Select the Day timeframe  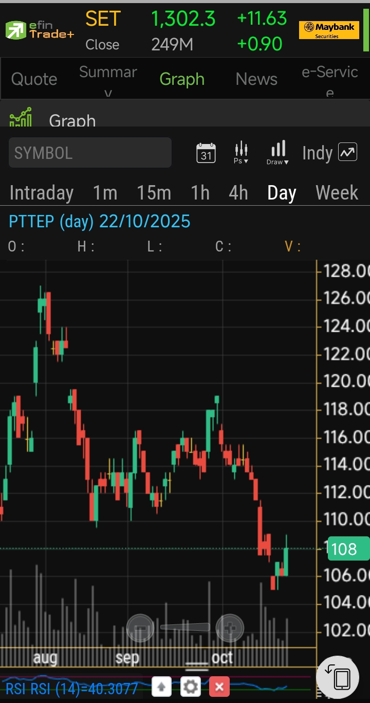(x=282, y=193)
